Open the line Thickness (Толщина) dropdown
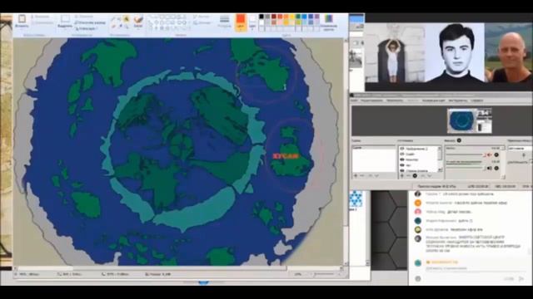The width and height of the screenshot is (533, 299). (225, 21)
